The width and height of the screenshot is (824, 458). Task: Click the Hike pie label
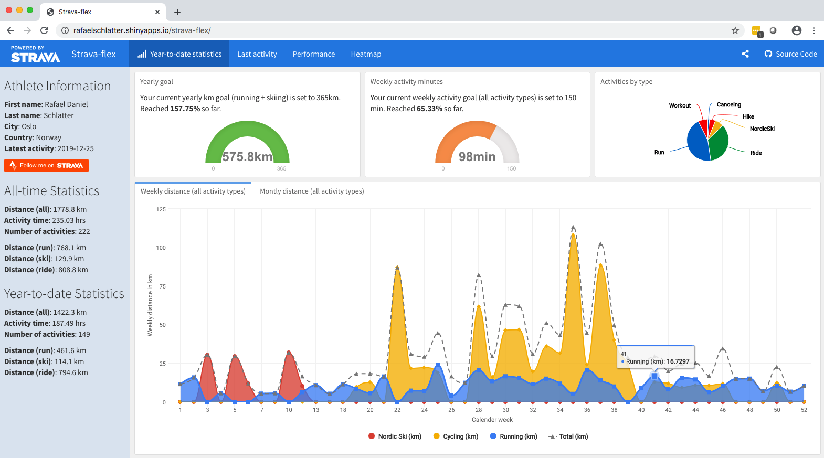coord(748,116)
